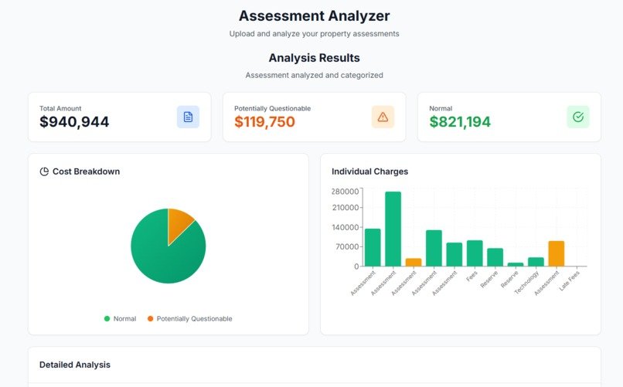Click the green bar above Technology label
This screenshot has width=623, height=387.
click(536, 262)
